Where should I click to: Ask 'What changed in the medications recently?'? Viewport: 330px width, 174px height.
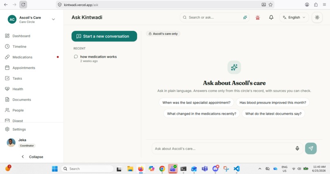(201, 114)
